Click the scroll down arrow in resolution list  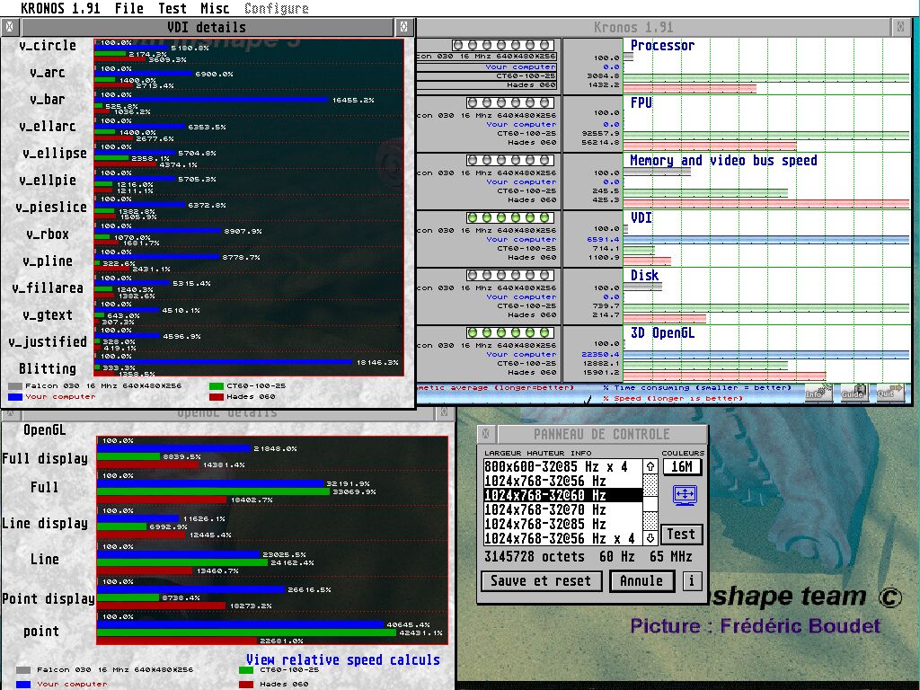pyautogui.click(x=650, y=538)
